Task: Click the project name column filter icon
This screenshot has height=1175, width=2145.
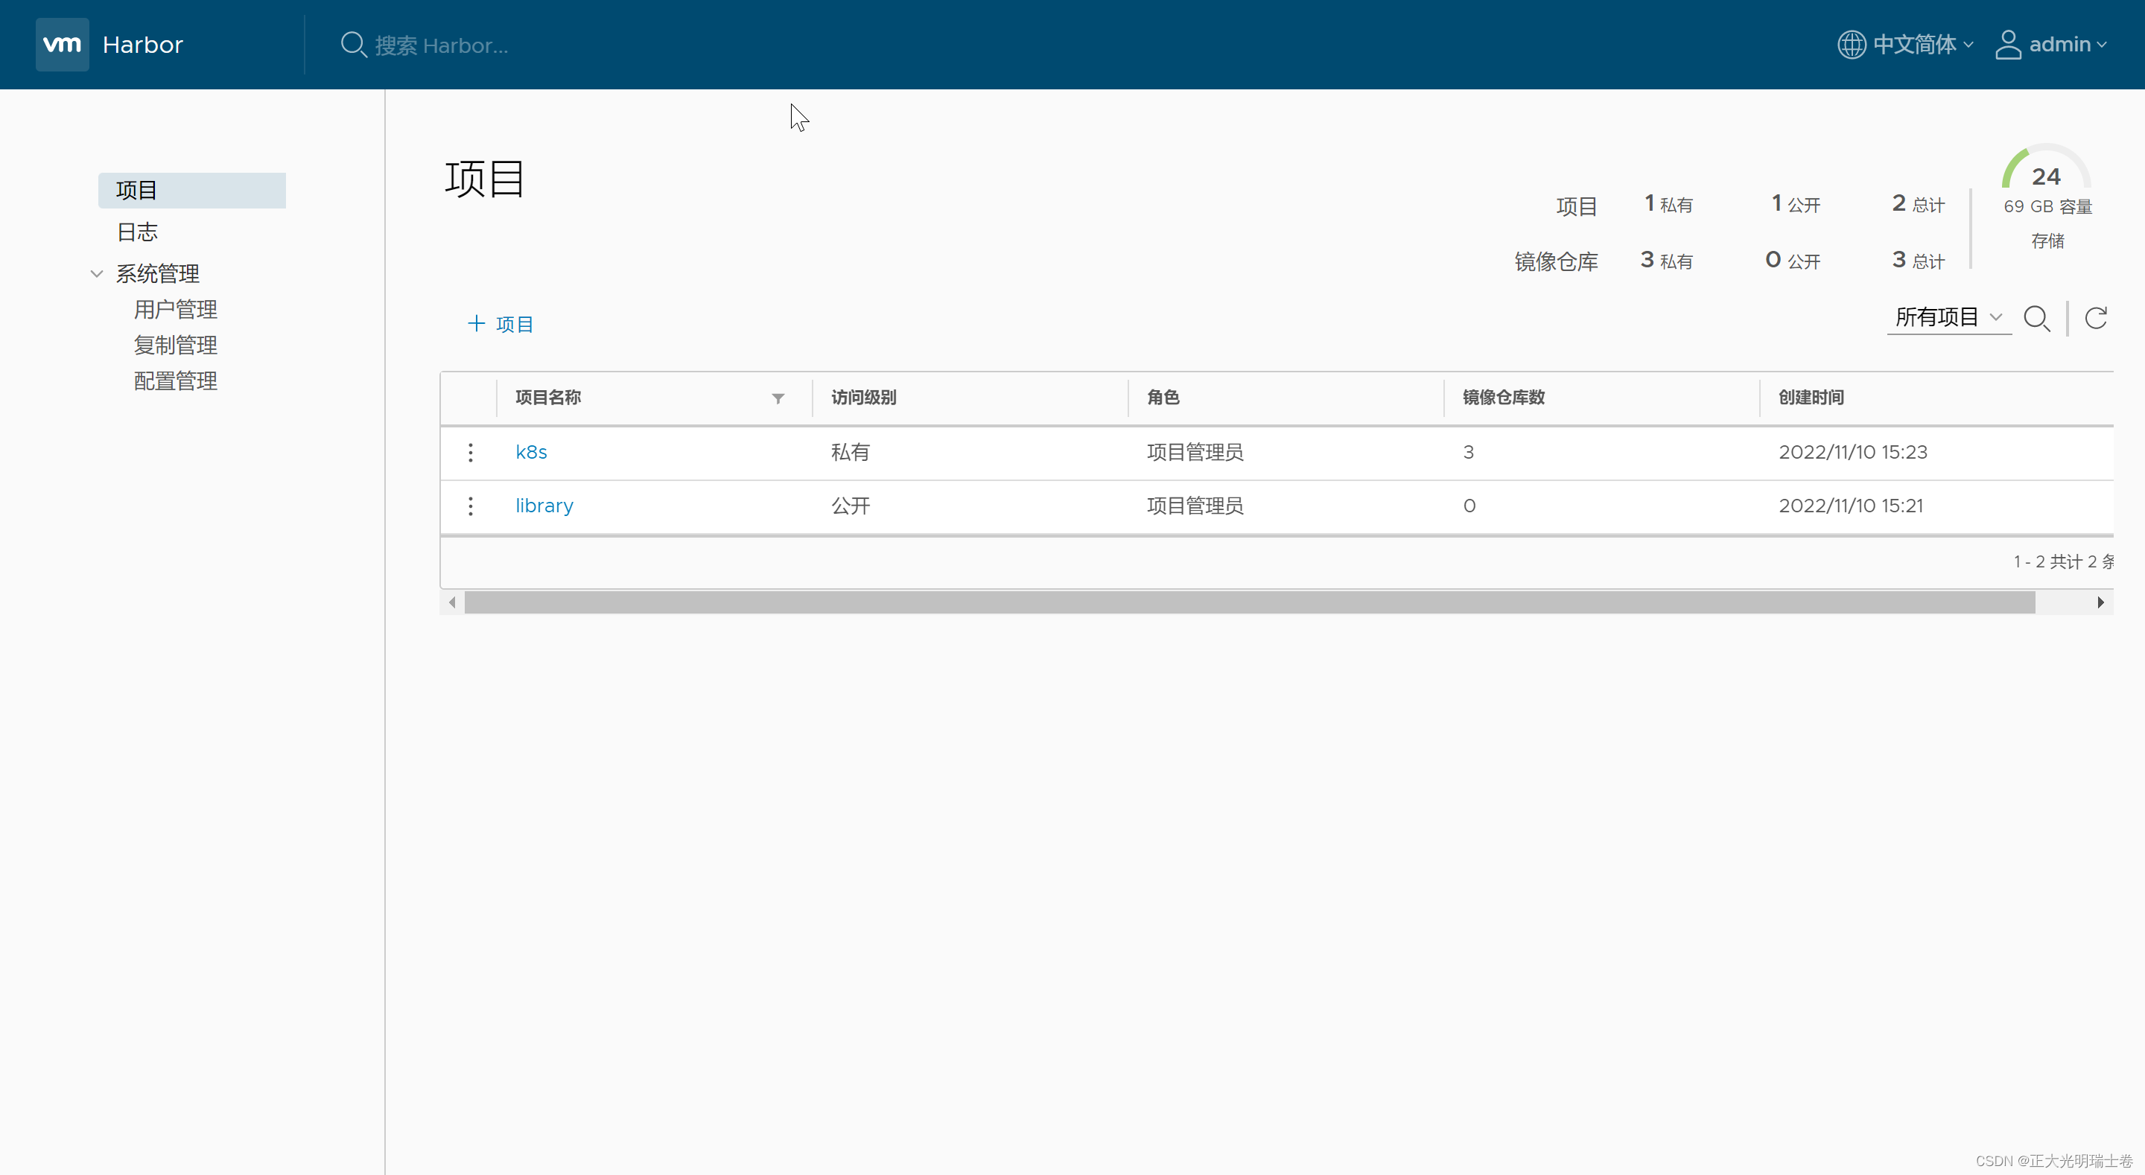Action: pyautogui.click(x=778, y=398)
